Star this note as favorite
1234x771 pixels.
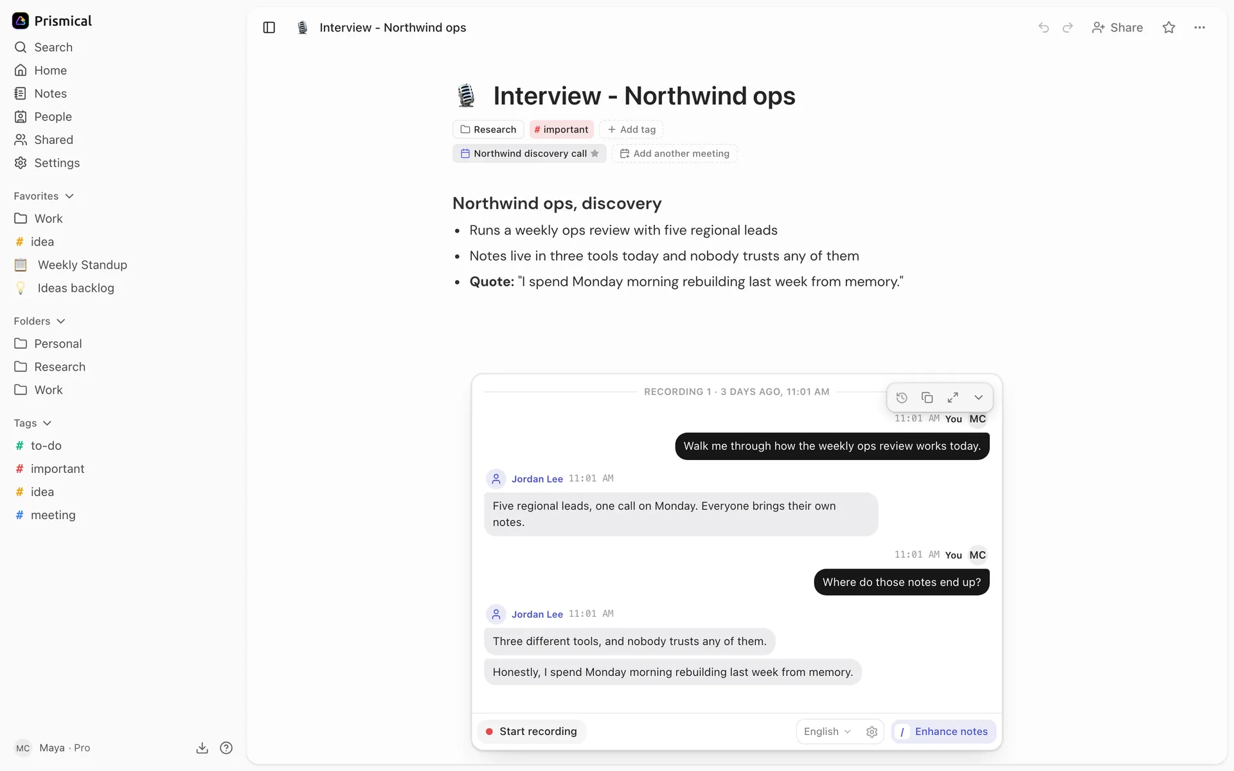1169,28
